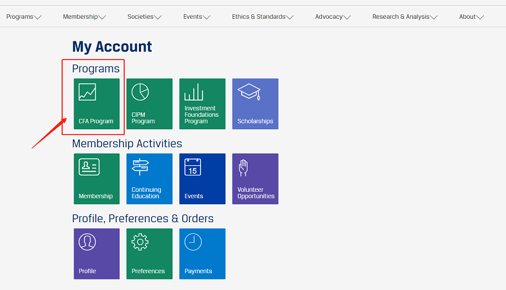This screenshot has height=290, width=506.
Task: Open the Ethics & Standards menu
Action: [262, 17]
